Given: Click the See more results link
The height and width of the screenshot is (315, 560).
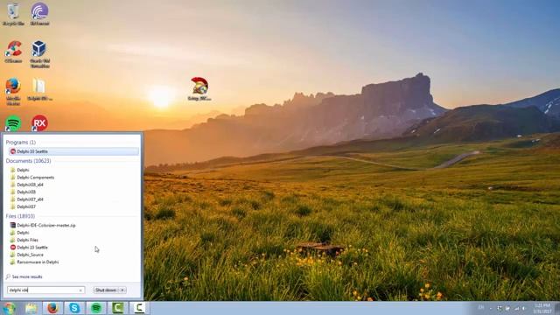Looking at the screenshot, I should [x=24, y=276].
